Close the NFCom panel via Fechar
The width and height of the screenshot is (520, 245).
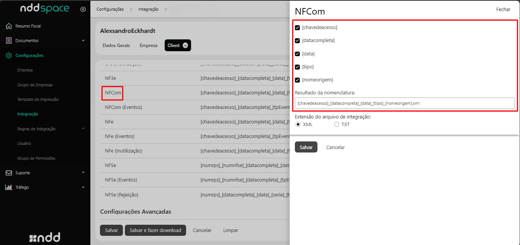point(503,9)
